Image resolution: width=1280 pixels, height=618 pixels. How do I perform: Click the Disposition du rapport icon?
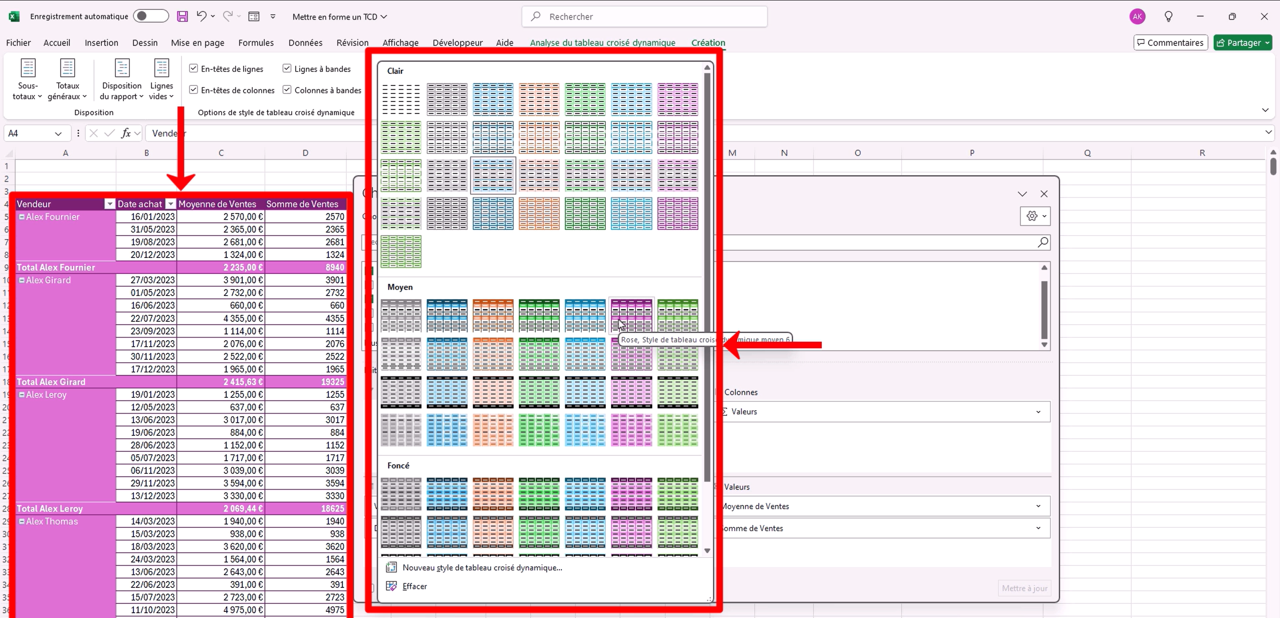click(x=122, y=68)
